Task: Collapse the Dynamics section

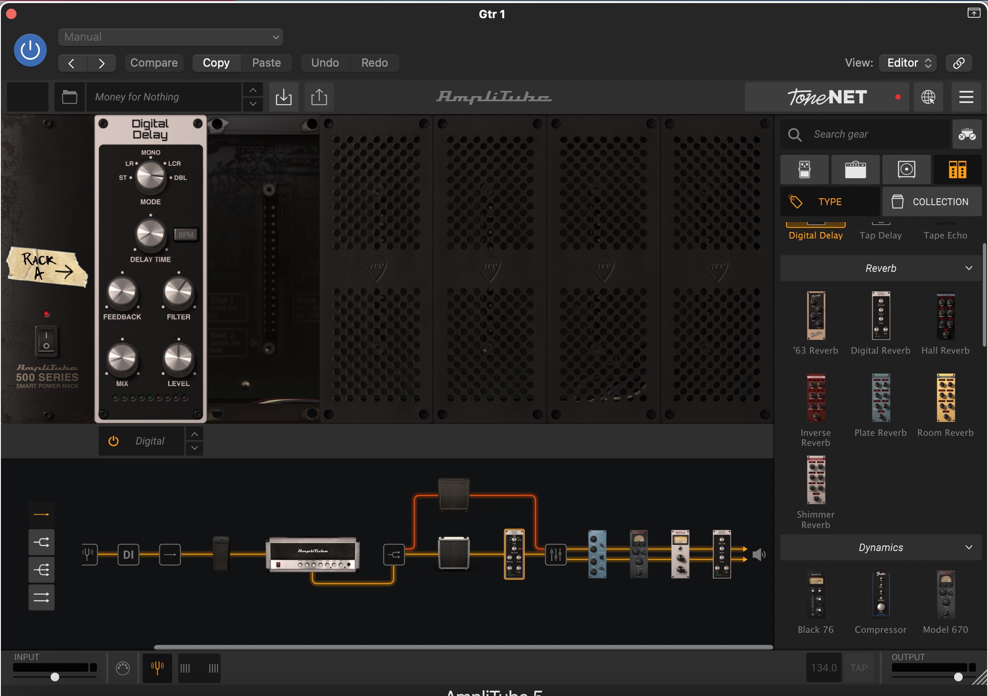Action: click(x=881, y=548)
